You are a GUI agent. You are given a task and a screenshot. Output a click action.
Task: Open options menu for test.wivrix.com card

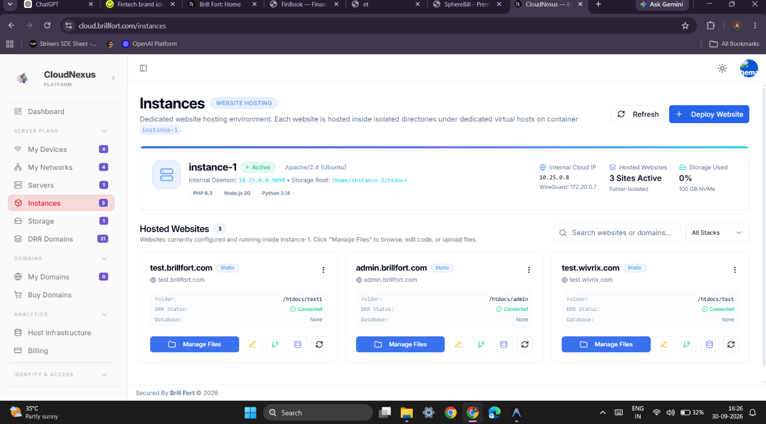(735, 270)
